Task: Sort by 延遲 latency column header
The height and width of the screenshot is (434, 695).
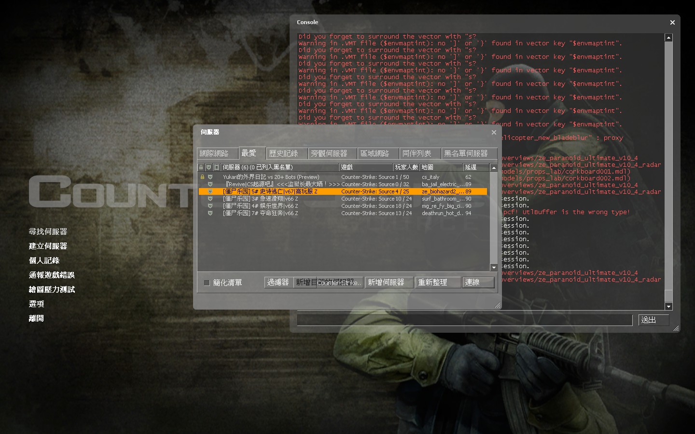Action: (x=476, y=167)
